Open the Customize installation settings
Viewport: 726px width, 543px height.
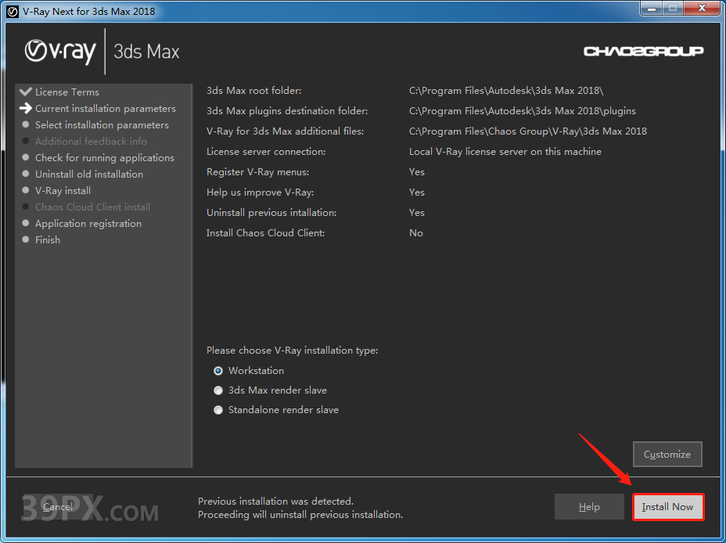[667, 454]
